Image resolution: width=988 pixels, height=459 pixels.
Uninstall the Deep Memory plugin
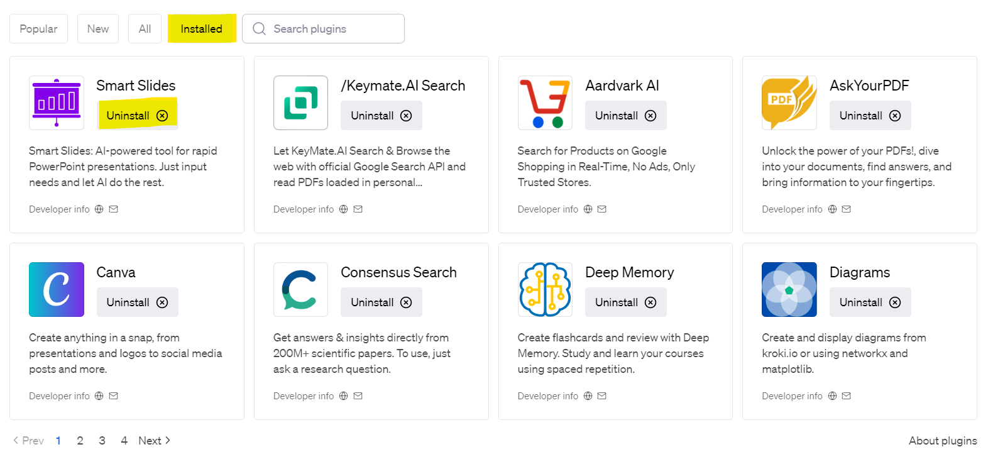pyautogui.click(x=626, y=302)
